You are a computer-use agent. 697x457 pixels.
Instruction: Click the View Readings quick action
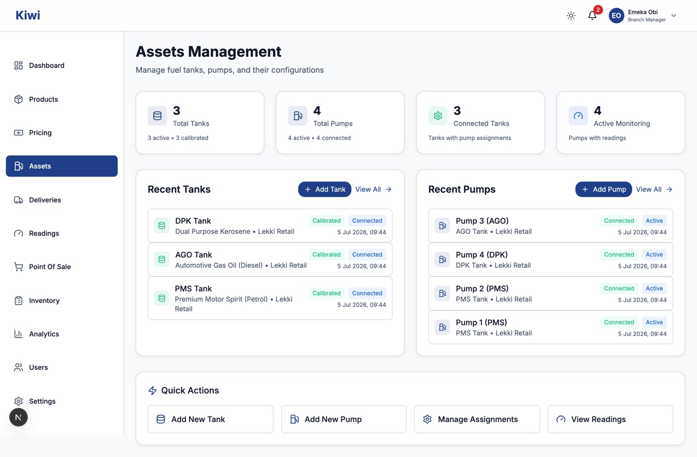coord(610,419)
